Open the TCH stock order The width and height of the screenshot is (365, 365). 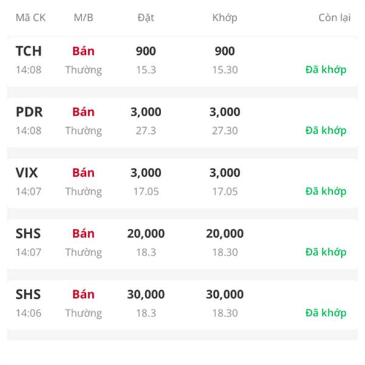29,52
